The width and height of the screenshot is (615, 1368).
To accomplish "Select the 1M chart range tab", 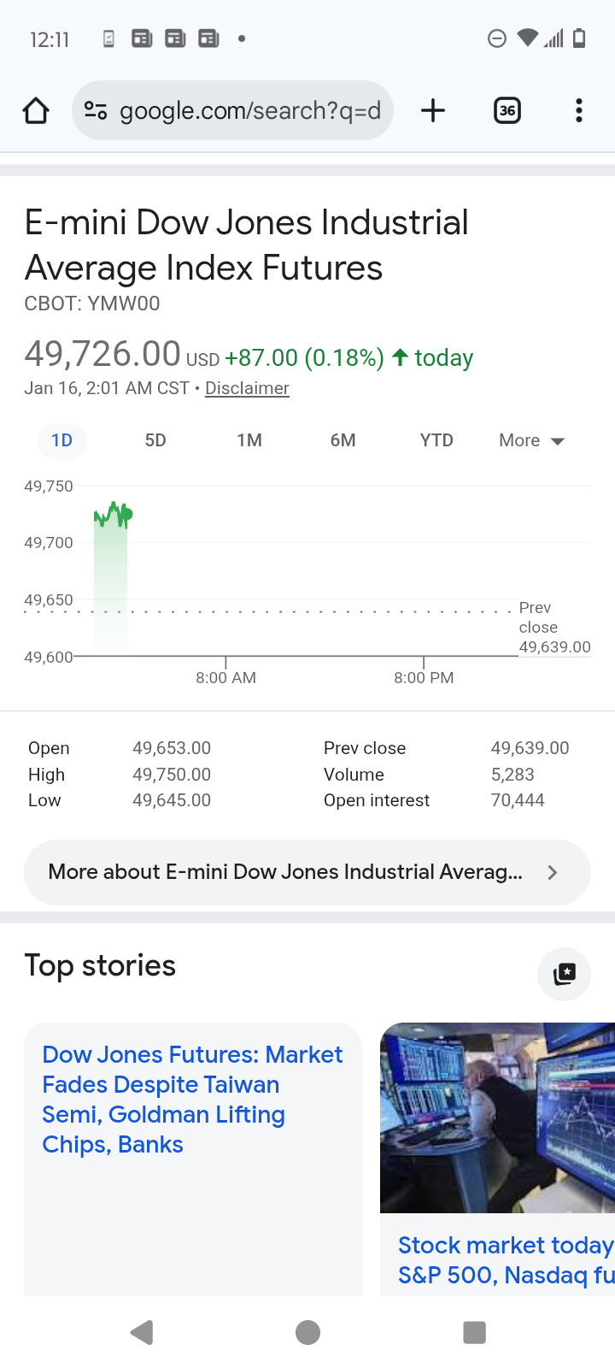I will coord(249,440).
